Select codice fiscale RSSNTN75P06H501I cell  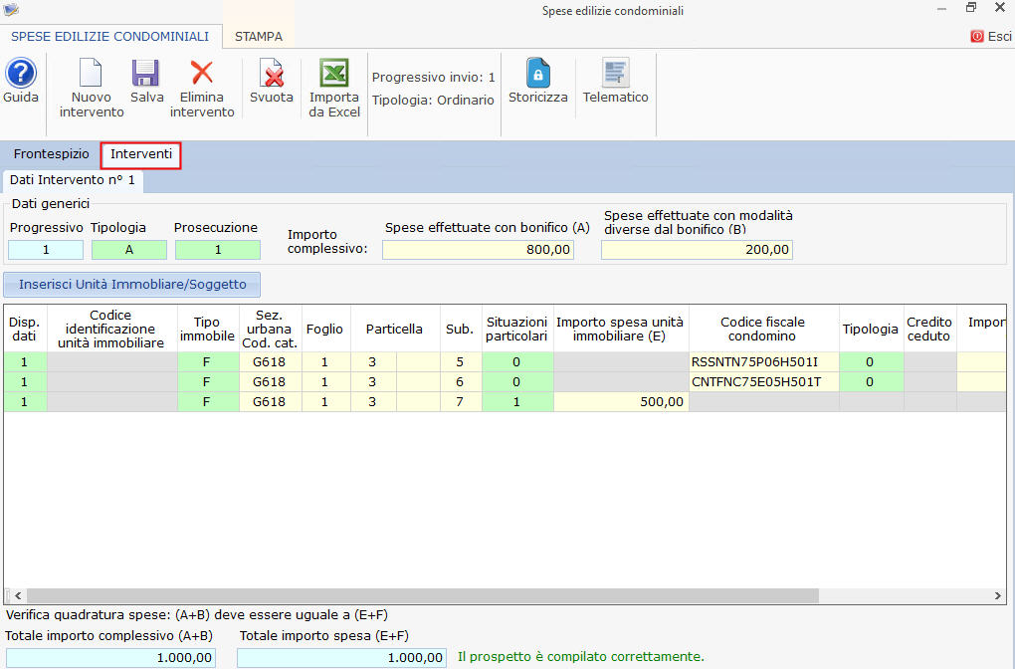click(x=764, y=362)
